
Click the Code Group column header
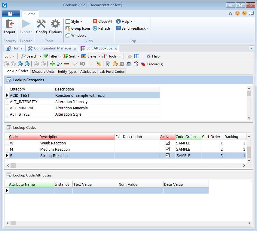click(188, 137)
